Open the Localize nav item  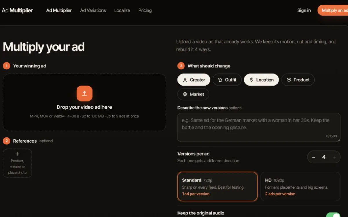pyautogui.click(x=122, y=10)
